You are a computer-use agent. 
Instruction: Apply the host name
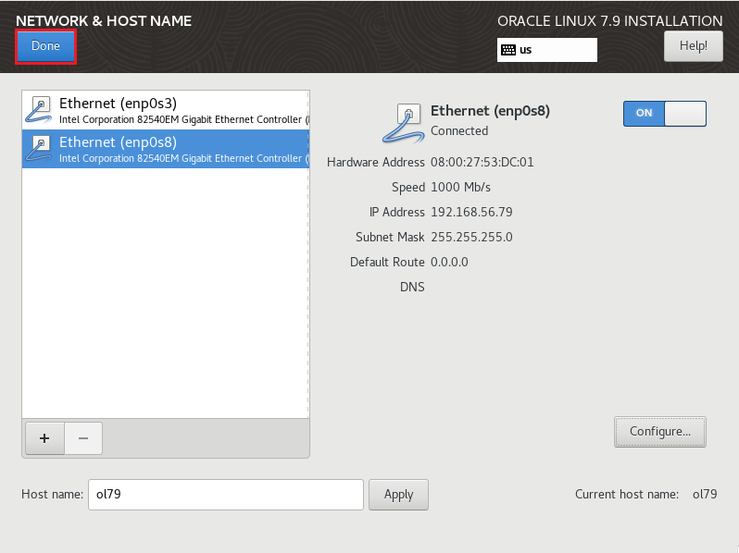399,495
